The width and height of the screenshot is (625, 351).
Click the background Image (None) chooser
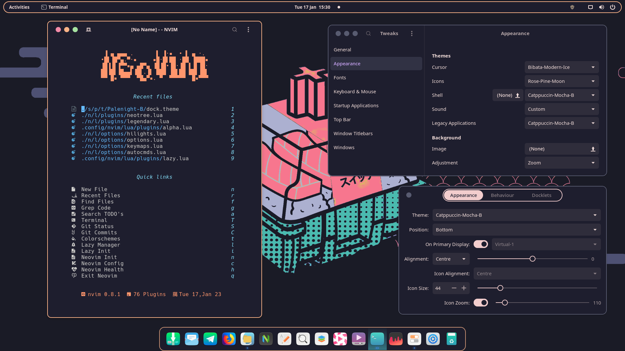pos(562,149)
